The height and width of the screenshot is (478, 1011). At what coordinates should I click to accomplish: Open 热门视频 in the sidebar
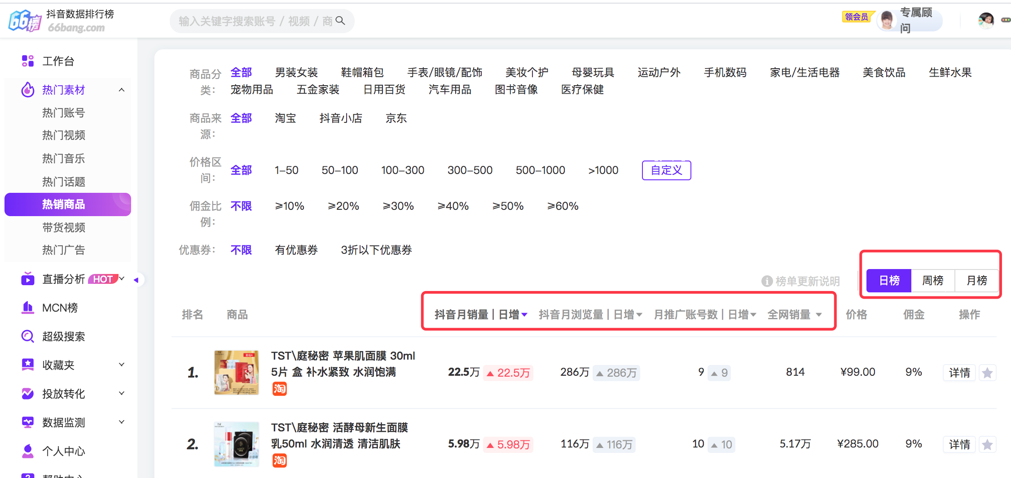click(64, 135)
